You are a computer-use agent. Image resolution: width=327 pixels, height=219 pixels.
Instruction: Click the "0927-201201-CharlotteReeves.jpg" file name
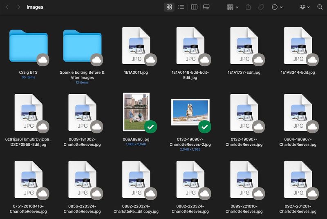pos(298,209)
